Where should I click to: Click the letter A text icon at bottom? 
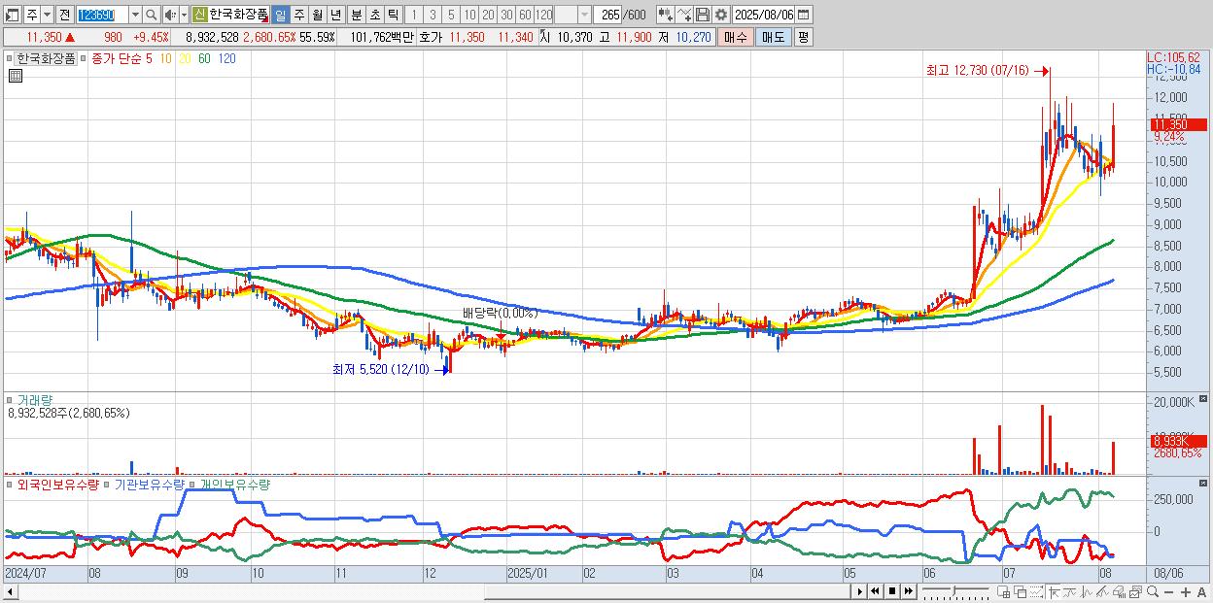(1202, 591)
